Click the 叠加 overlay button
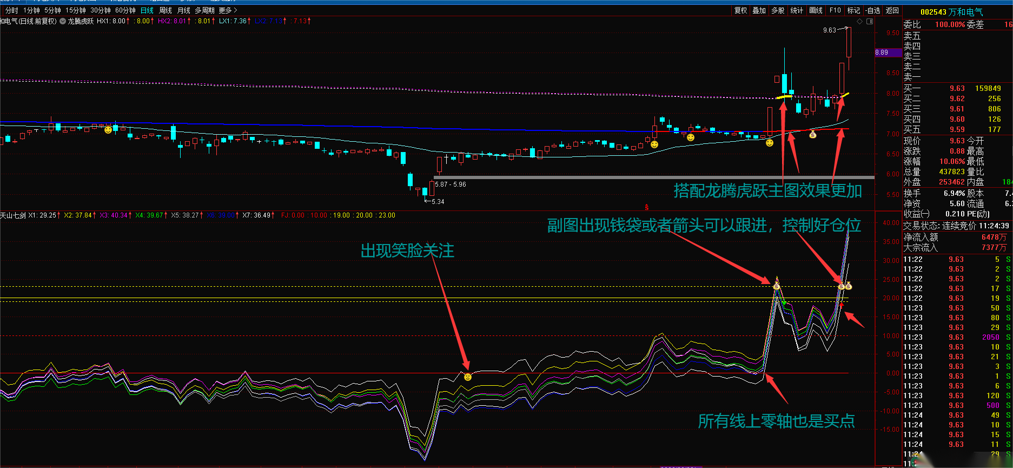This screenshot has width=1013, height=468. click(759, 10)
